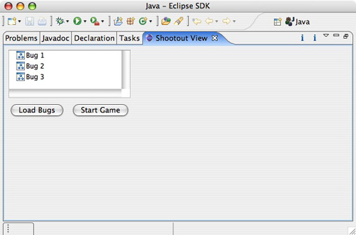
Task: Click the Bug 2 row icon
Action: [21, 66]
